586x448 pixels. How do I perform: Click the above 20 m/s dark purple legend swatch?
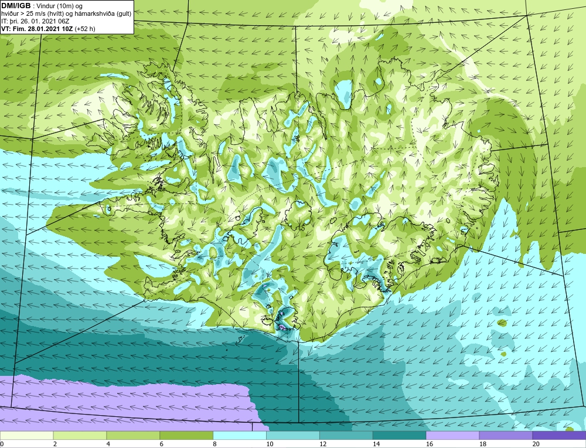(x=559, y=436)
